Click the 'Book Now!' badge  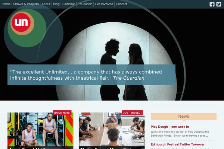pyautogui.click(x=62, y=112)
